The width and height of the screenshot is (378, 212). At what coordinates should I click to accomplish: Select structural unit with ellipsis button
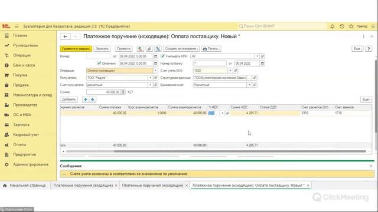(249, 78)
